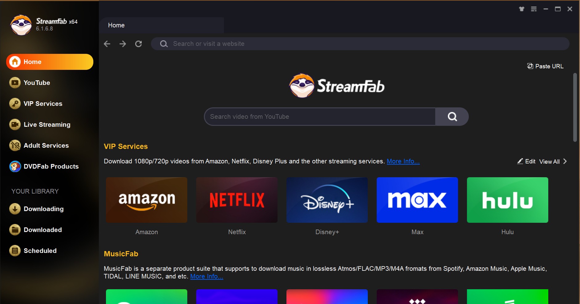Expand View All with the chevron arrow
The width and height of the screenshot is (580, 304).
pyautogui.click(x=565, y=161)
